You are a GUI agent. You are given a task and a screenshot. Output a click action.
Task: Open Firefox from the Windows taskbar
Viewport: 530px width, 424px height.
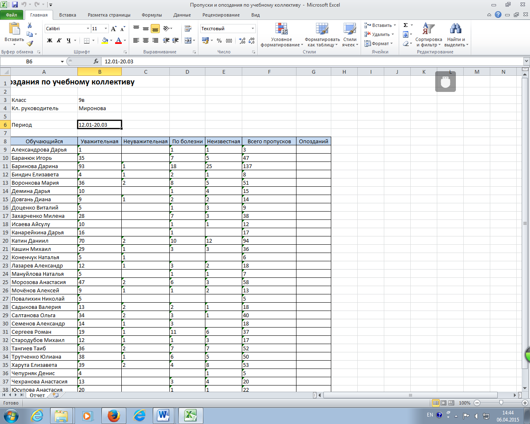(113, 415)
